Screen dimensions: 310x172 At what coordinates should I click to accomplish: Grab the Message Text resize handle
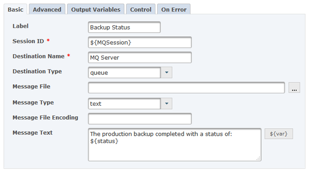coord(258,158)
